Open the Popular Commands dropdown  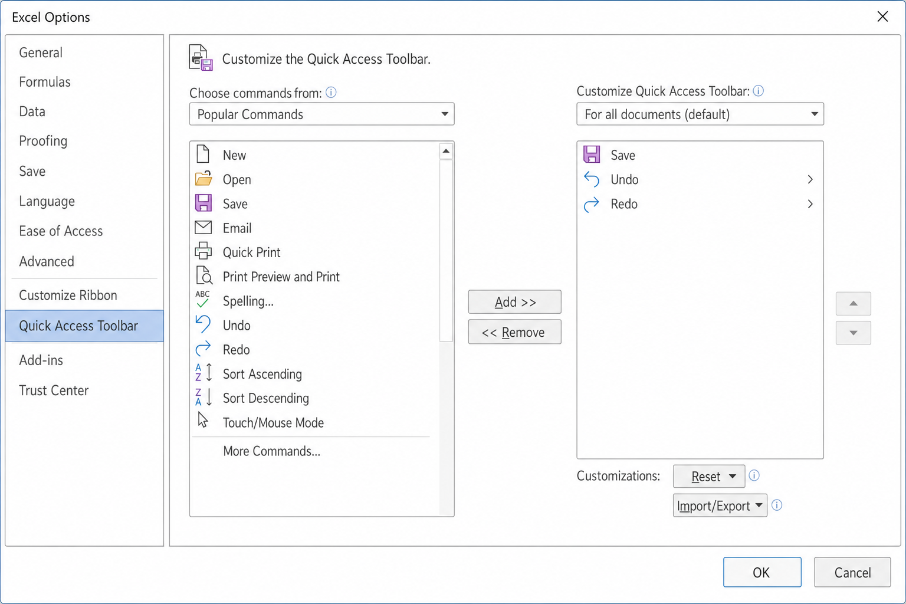coord(321,114)
